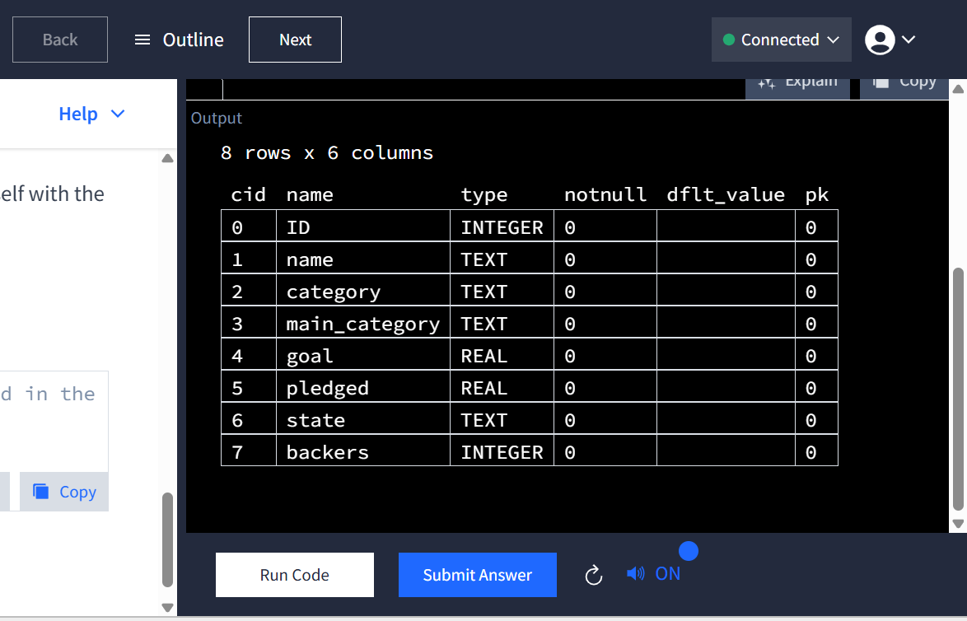Click the Output panel label
The height and width of the screenshot is (621, 967).
[217, 118]
